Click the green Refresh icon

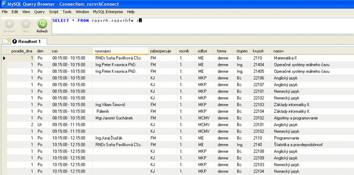[42, 23]
